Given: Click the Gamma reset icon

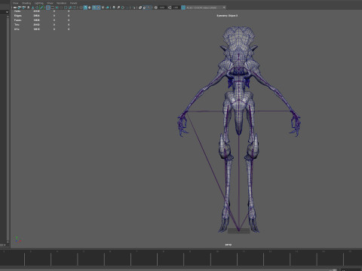Looking at the screenshot, I should pyautogui.click(x=170, y=8).
